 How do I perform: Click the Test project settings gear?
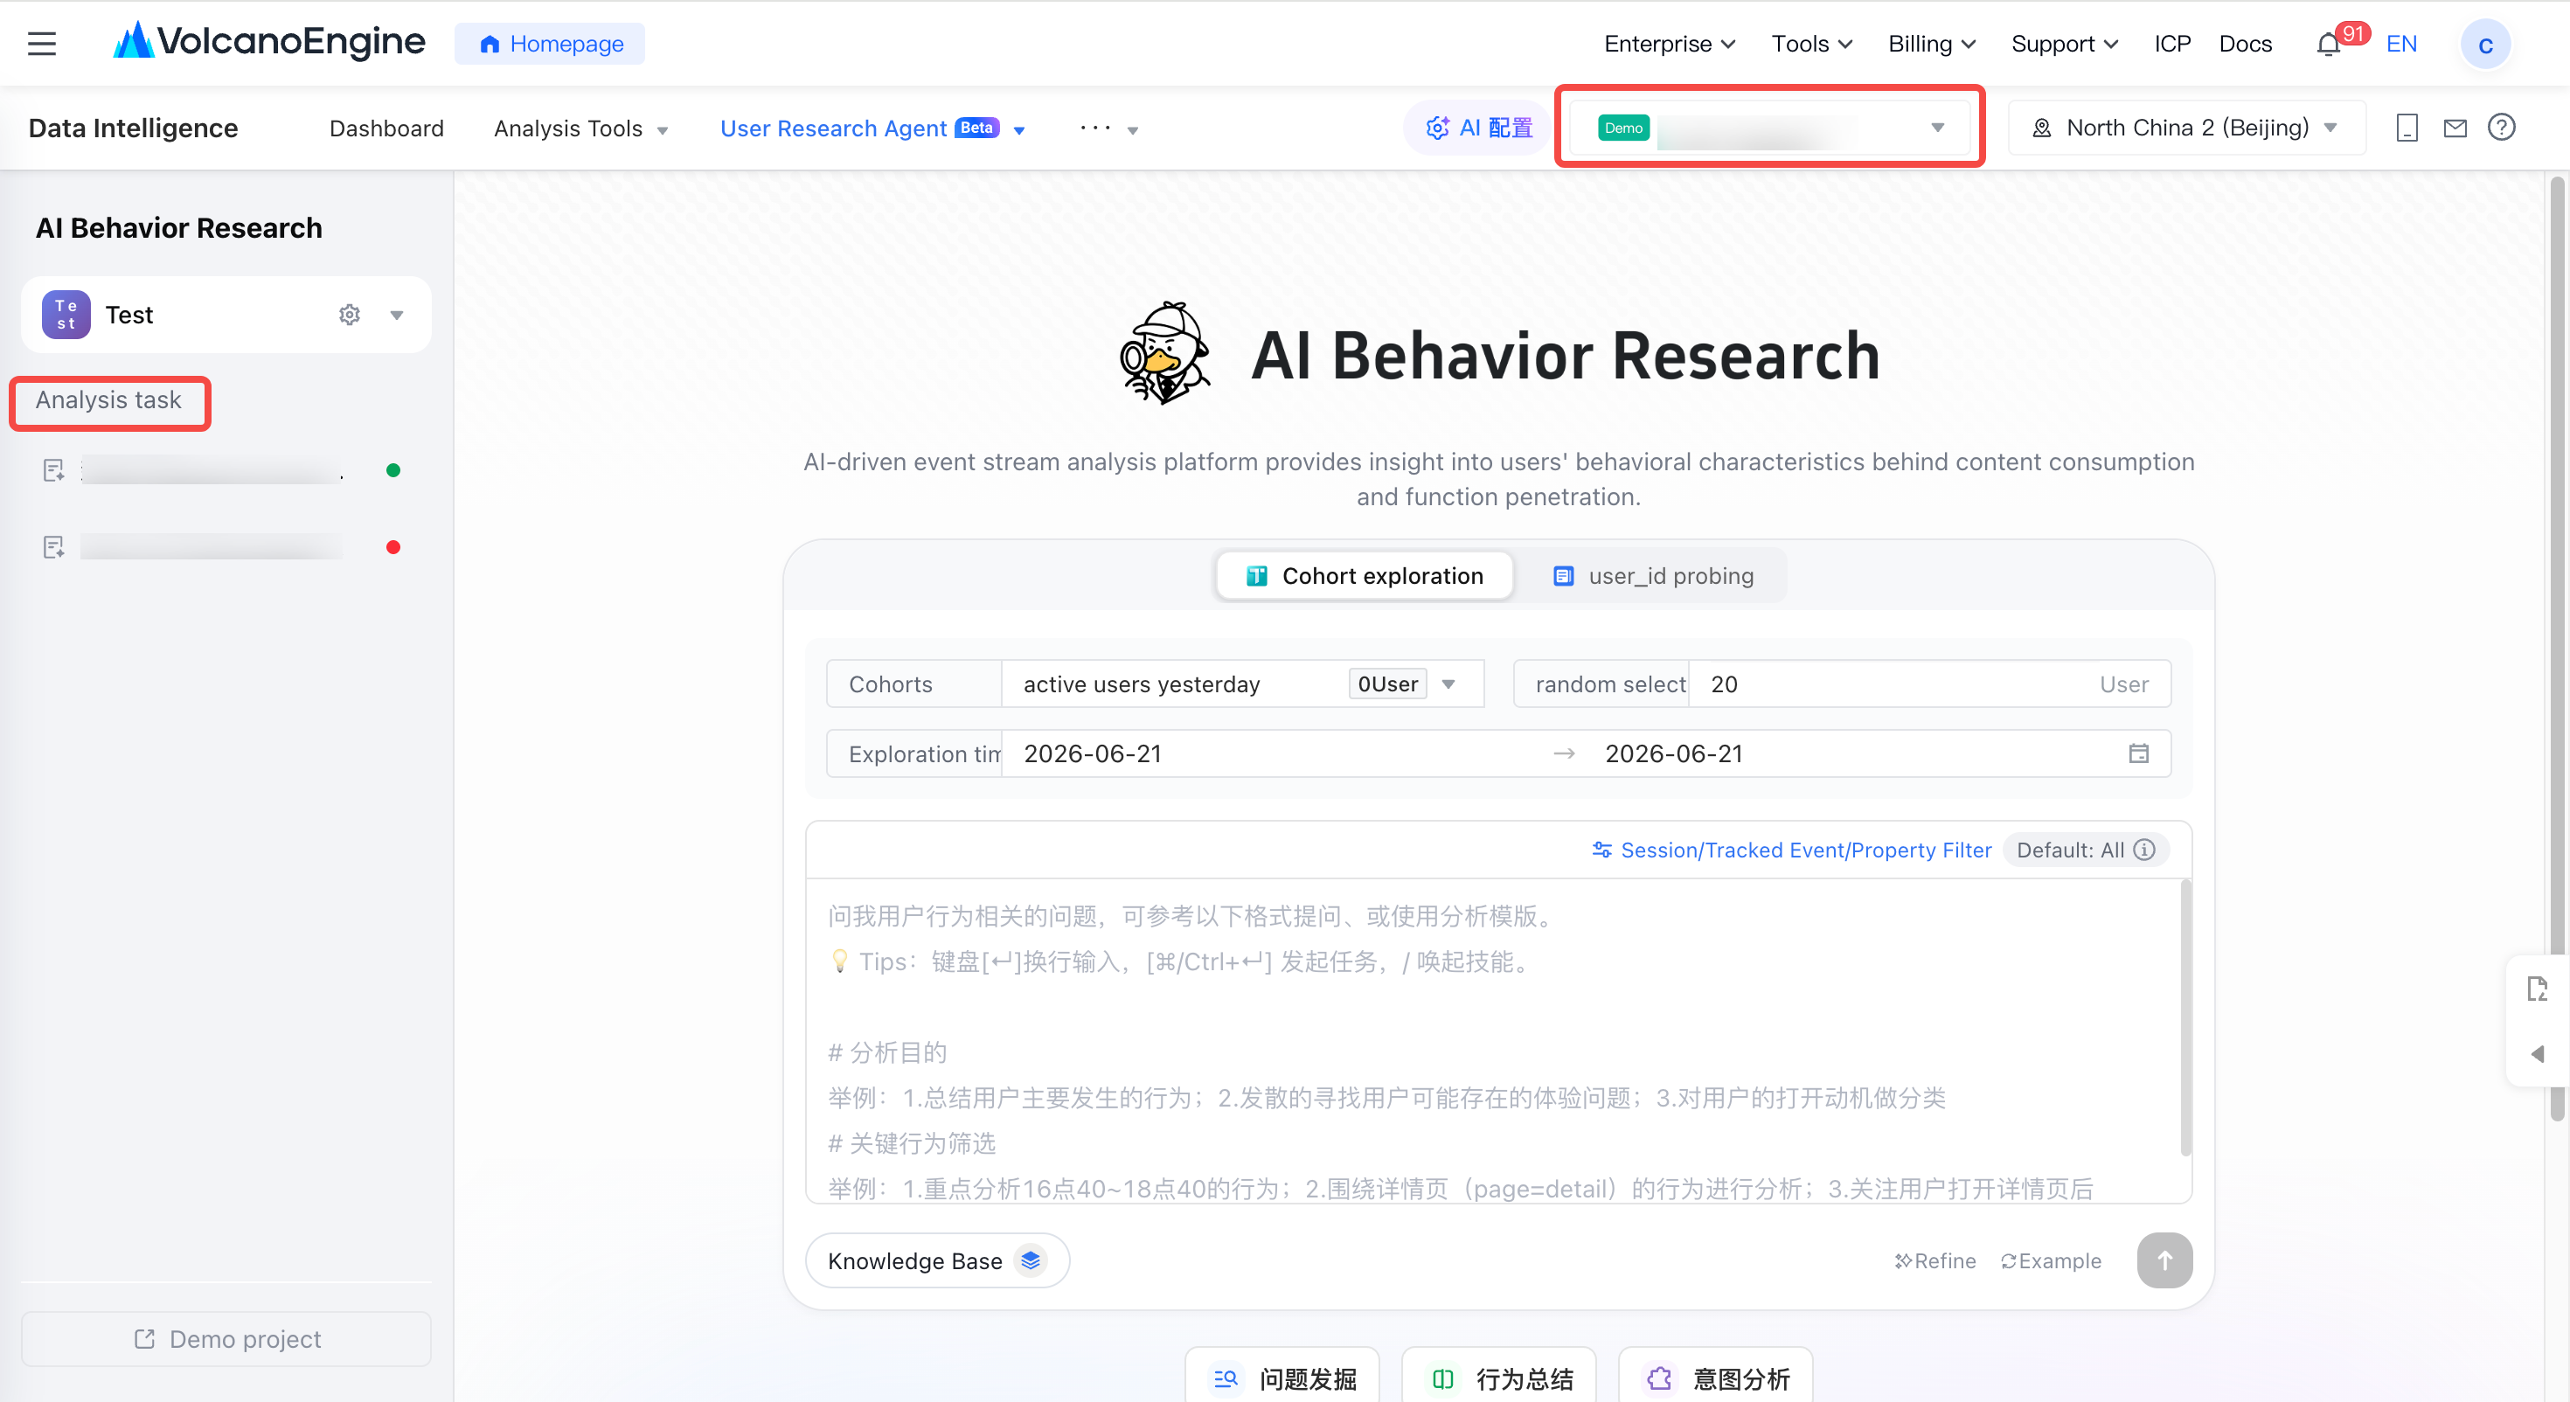(349, 316)
